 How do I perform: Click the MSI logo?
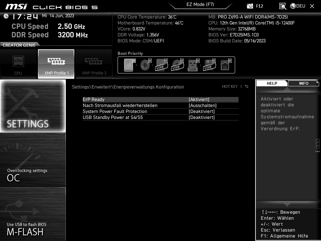click(16, 7)
